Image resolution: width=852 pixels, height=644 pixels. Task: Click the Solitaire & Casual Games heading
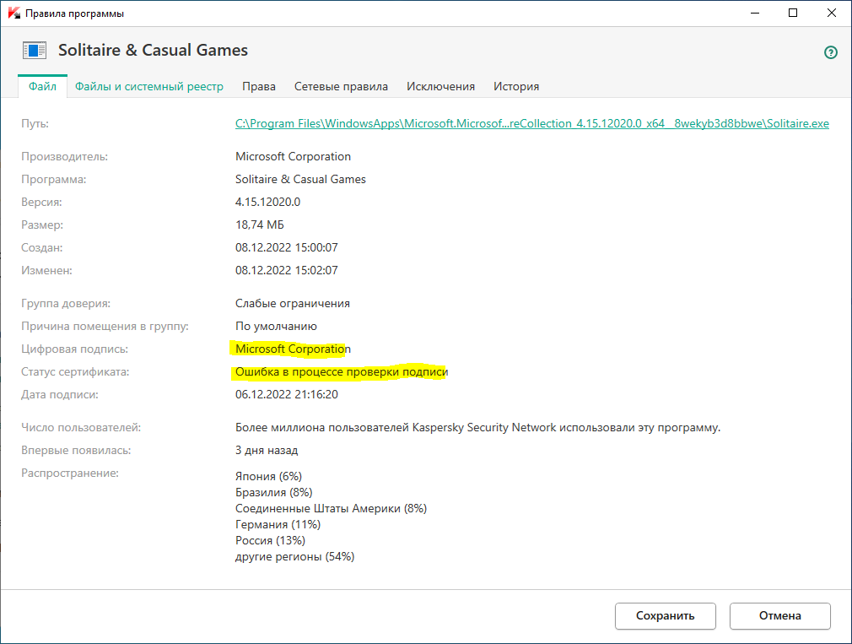tap(153, 50)
